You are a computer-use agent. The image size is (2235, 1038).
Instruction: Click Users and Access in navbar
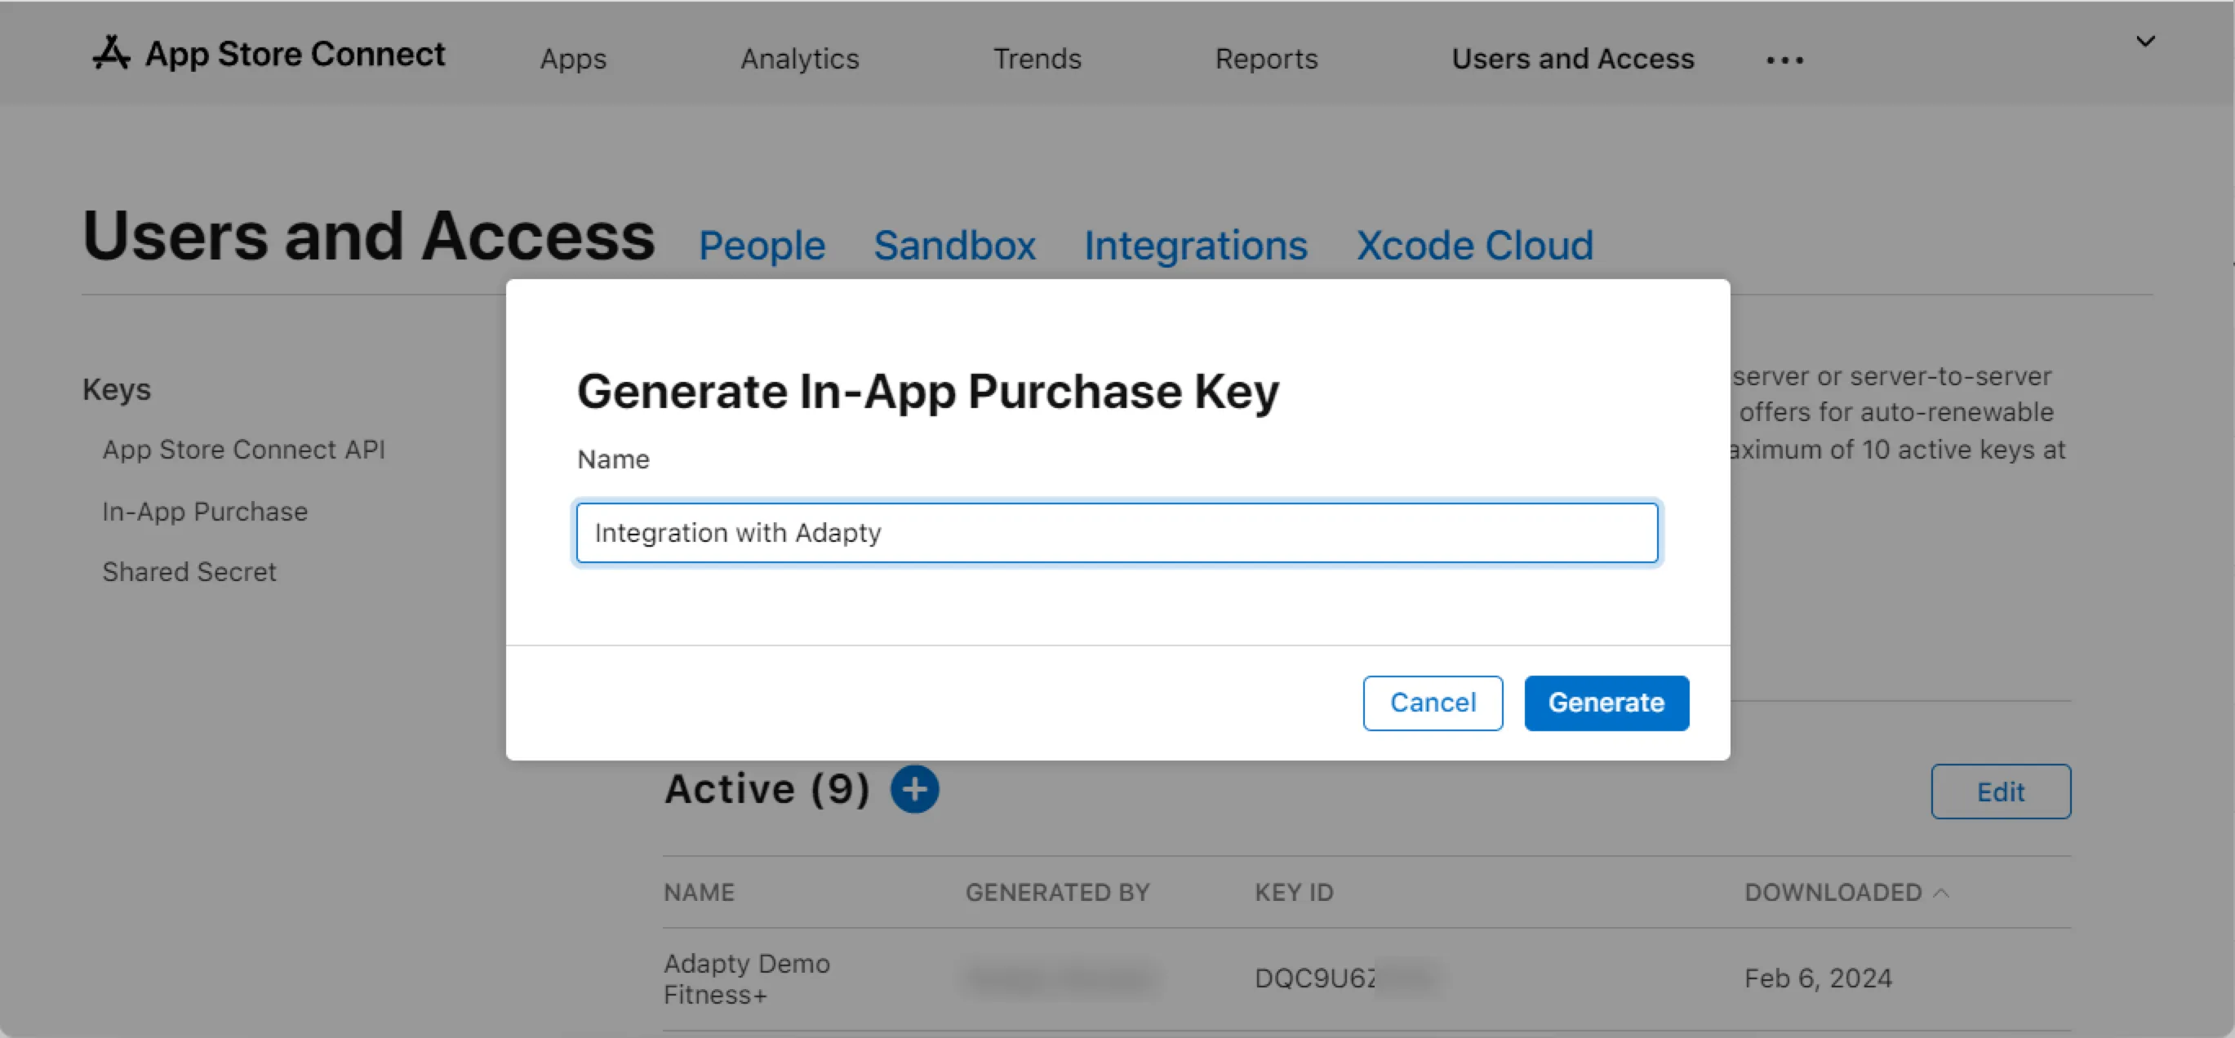pyautogui.click(x=1572, y=59)
